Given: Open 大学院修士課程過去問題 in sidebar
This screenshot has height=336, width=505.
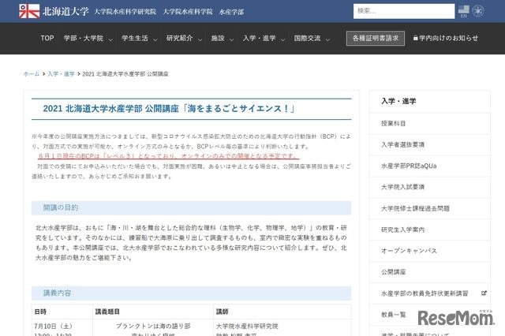Looking at the screenshot, I should click(415, 208).
